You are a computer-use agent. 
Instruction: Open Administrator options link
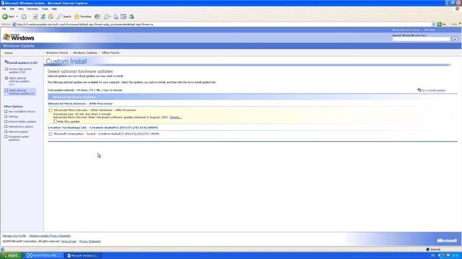[x=21, y=127]
